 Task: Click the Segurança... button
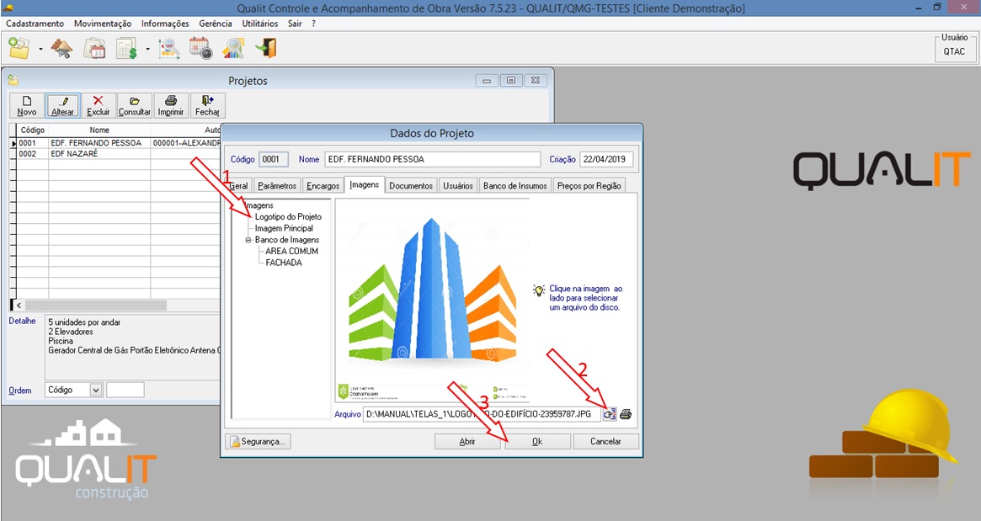pyautogui.click(x=258, y=442)
